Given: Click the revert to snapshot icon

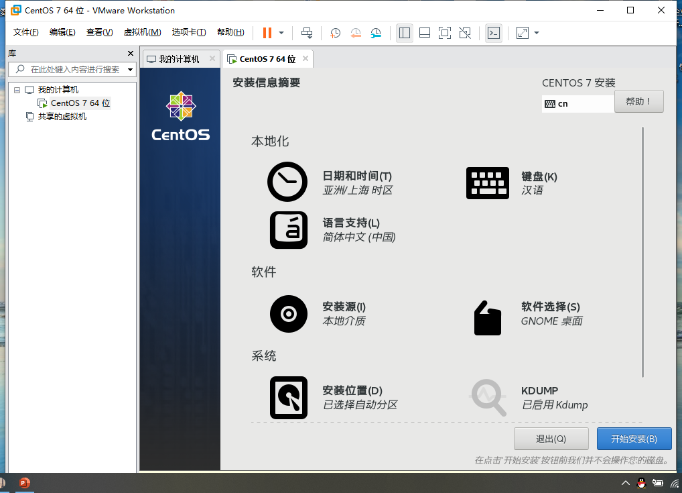Looking at the screenshot, I should [x=355, y=33].
